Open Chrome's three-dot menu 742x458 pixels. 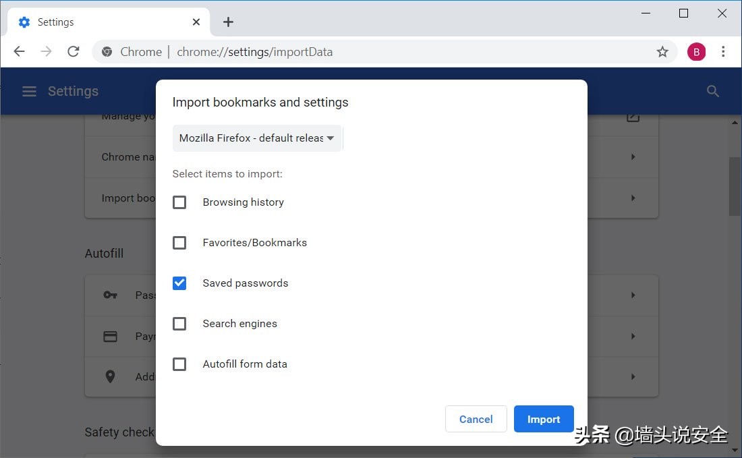(723, 51)
